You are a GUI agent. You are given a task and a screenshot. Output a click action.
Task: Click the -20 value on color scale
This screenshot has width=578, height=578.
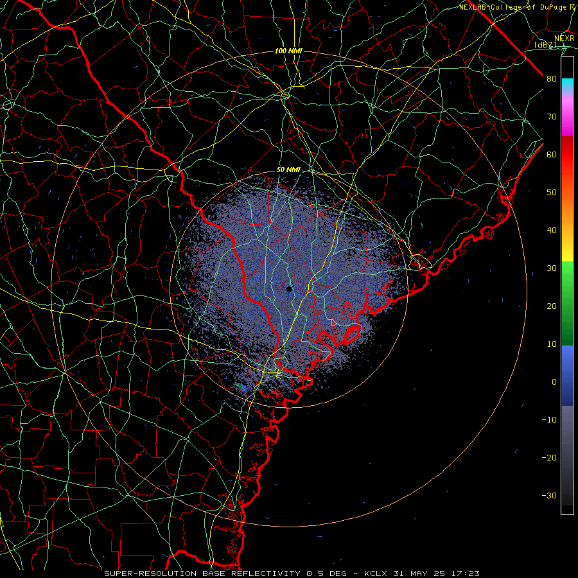(x=549, y=458)
